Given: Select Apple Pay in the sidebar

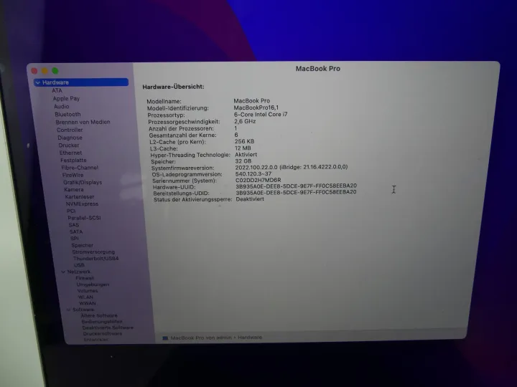Looking at the screenshot, I should click(66, 98).
